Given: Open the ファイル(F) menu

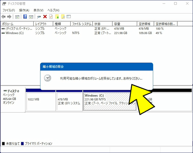Looking at the screenshot, I should [x=9, y=10].
